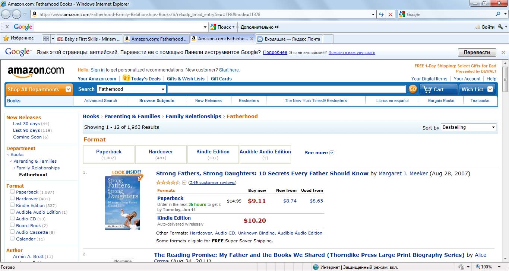509x271 pixels.
Task: Dismiss the Google translate bar
Action: pyautogui.click(x=503, y=52)
